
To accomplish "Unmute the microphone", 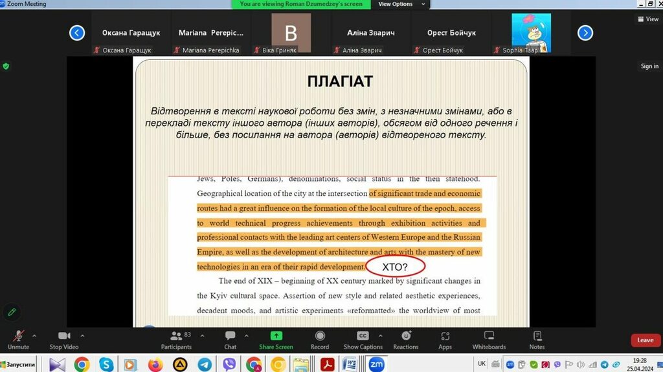I will coord(18,339).
